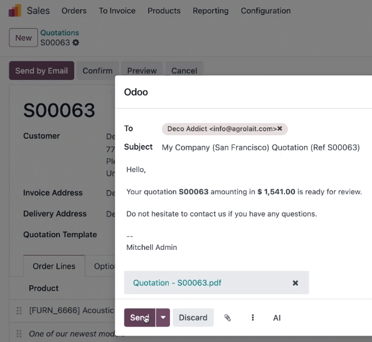The width and height of the screenshot is (372, 342).
Task: Create a New quotation
Action: (24, 37)
